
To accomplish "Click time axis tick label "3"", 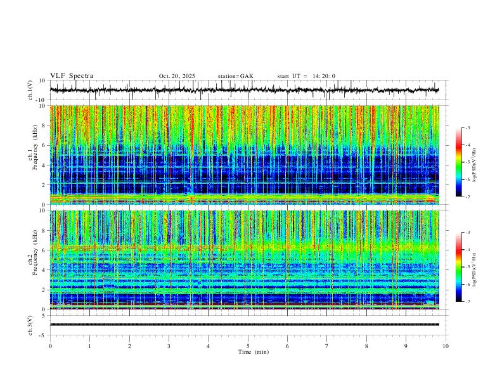I will 169,346.
